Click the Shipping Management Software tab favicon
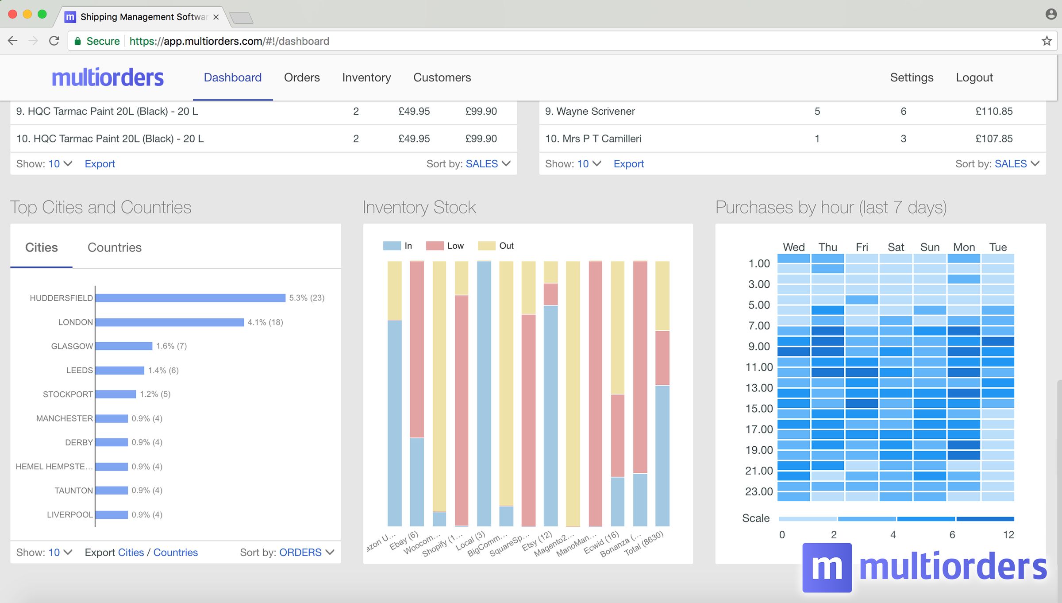This screenshot has height=603, width=1062. [69, 17]
